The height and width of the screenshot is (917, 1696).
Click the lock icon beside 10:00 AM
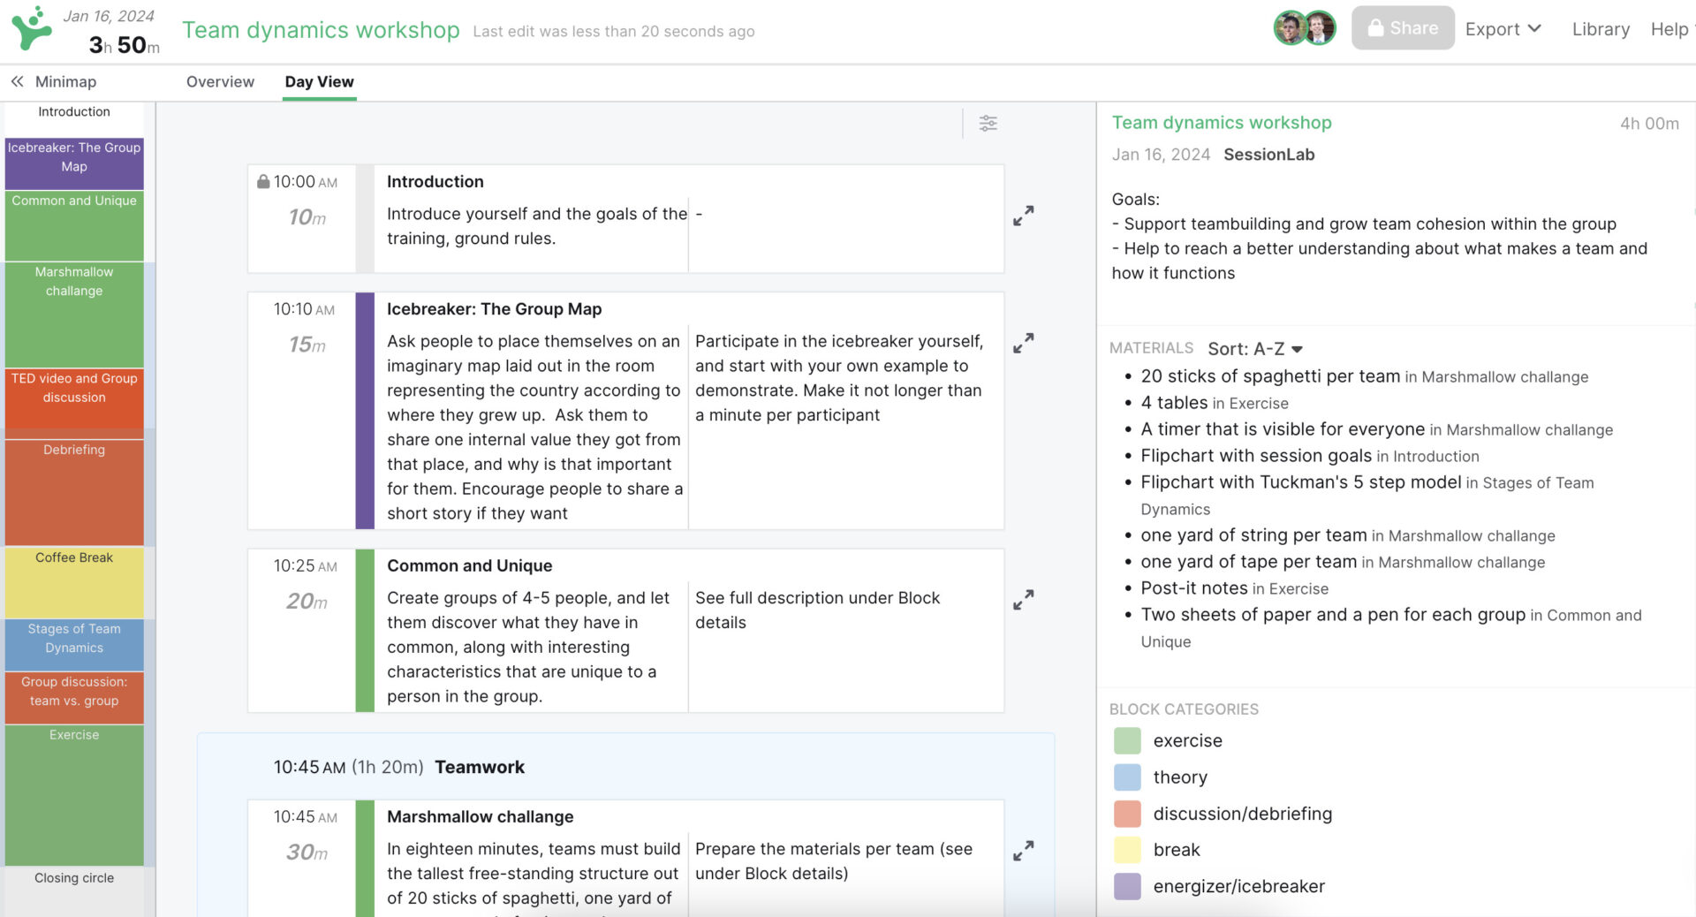263,182
